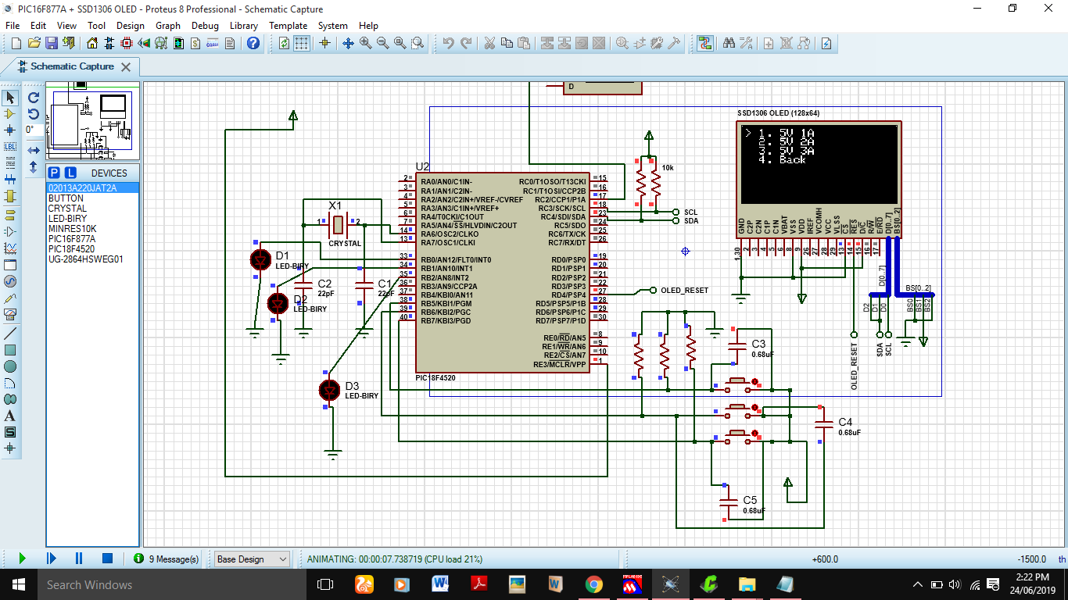Viewport: 1068px width, 600px height.
Task: Select the 2D Graphics Line tool
Action: point(10,333)
